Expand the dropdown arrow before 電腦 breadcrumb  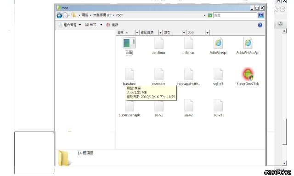79,15
